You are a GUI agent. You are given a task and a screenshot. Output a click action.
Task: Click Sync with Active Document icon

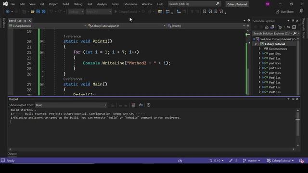(288, 27)
